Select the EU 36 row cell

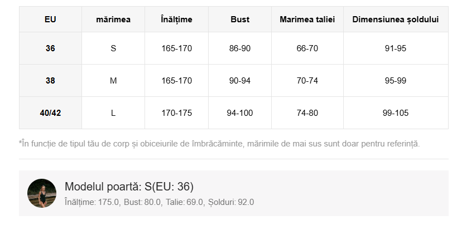[x=50, y=48]
